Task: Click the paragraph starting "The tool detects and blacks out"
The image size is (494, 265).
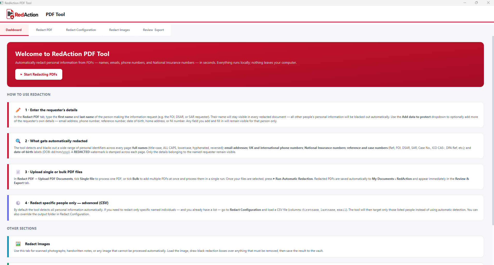Action: pyautogui.click(x=242, y=150)
